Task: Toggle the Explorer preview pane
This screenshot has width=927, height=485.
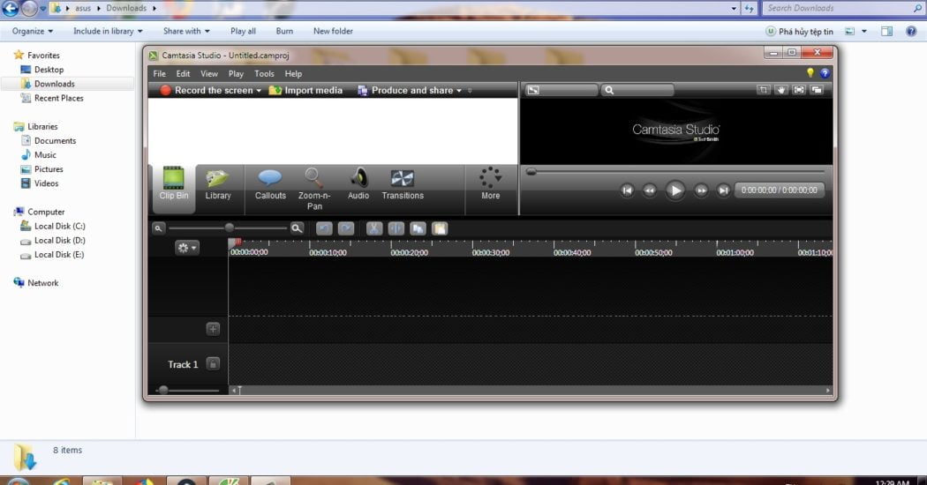Action: 886,32
